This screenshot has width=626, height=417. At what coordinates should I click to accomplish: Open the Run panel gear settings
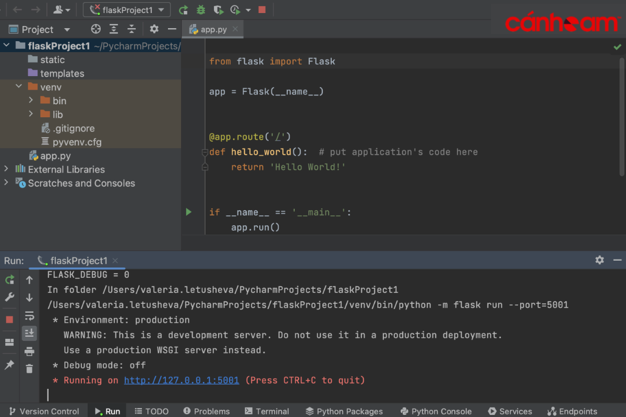click(x=599, y=260)
